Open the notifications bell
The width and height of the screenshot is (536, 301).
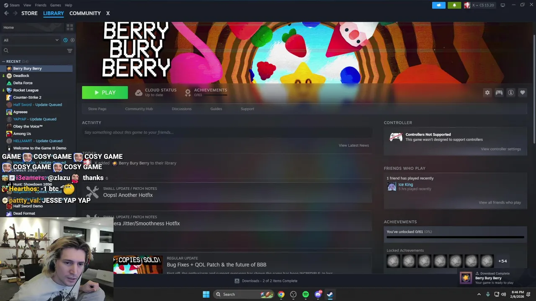[454, 5]
